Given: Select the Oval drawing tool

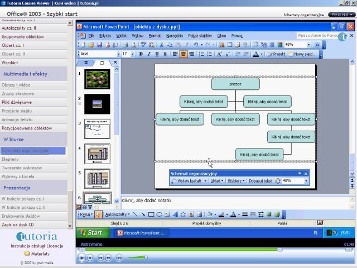Looking at the screenshot, I should (x=159, y=214).
